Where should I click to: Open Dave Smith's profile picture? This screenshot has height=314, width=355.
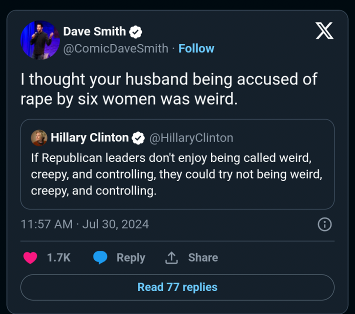pos(40,40)
